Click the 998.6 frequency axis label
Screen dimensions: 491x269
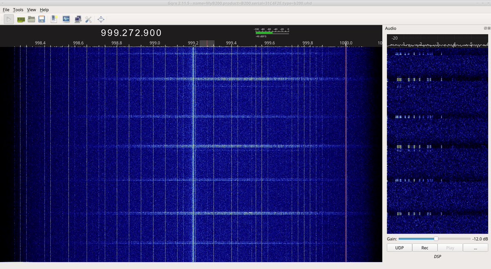tap(78, 42)
